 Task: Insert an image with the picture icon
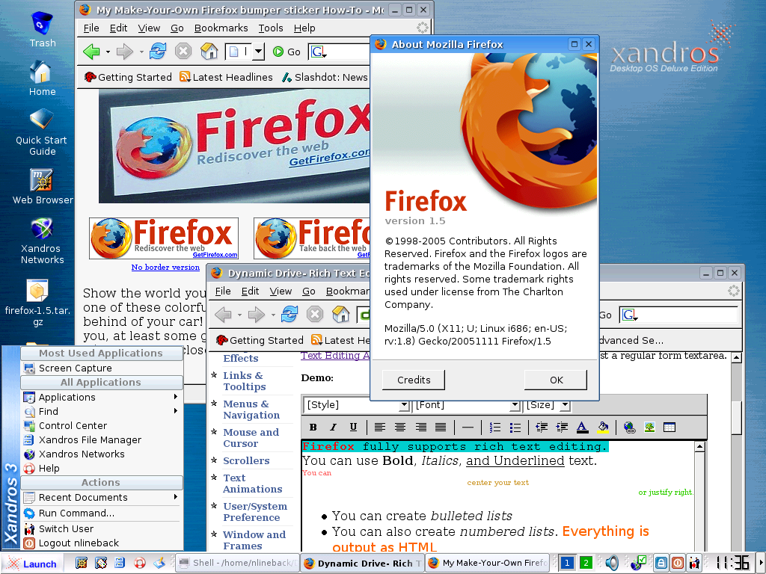pos(649,428)
